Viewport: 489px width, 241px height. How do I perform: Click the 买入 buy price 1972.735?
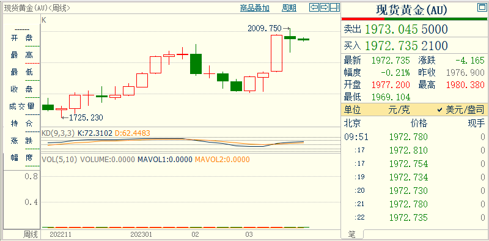coord(391,46)
